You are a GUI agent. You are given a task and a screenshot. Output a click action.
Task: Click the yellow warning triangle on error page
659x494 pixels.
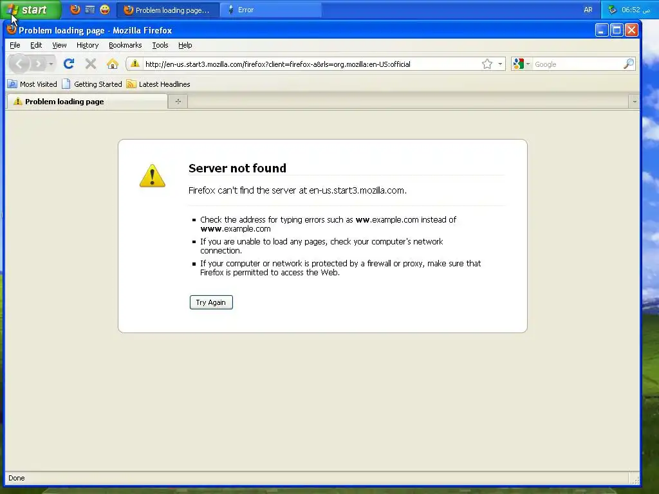(x=152, y=176)
